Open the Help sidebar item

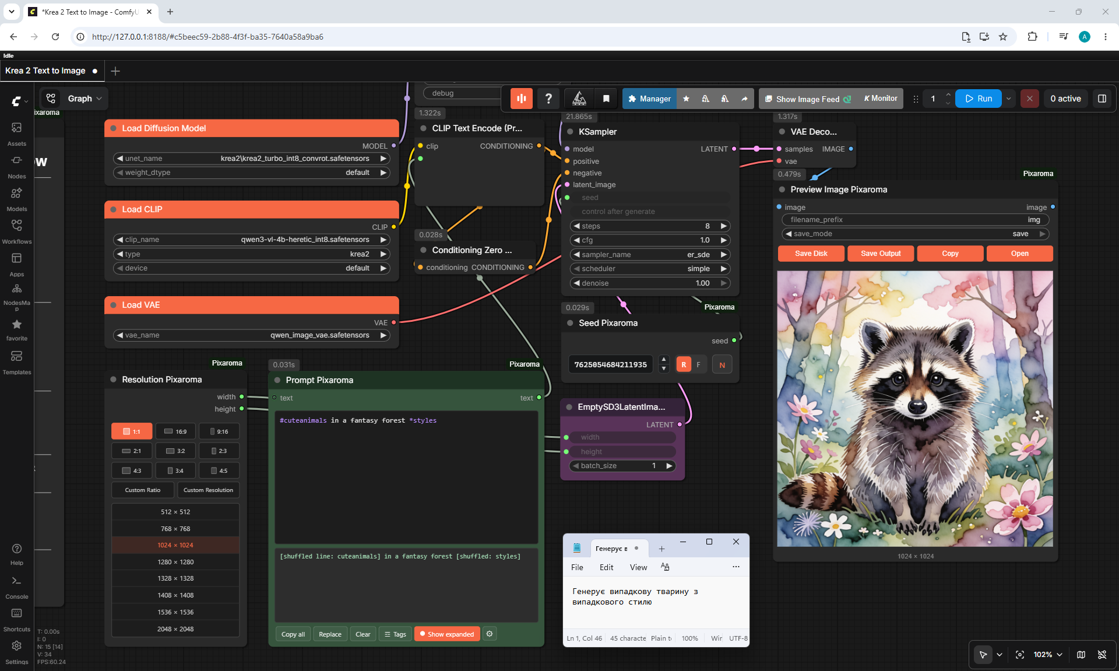coord(16,554)
